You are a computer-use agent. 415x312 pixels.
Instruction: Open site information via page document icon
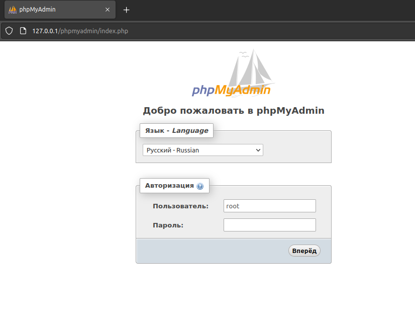(23, 31)
